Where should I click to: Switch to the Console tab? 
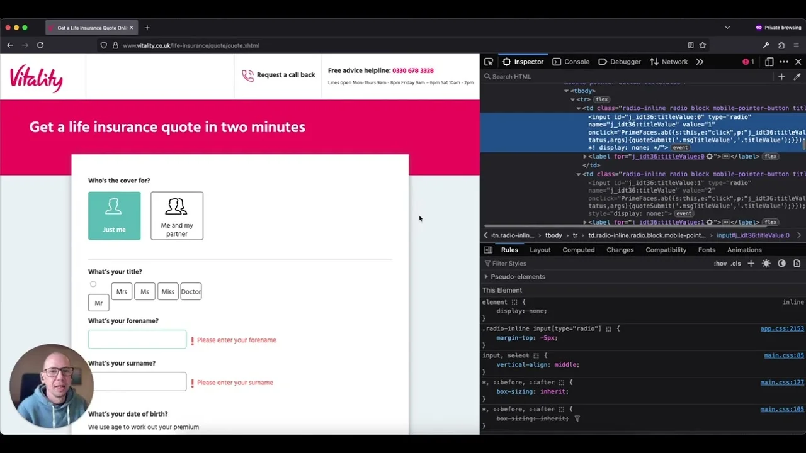tap(570, 62)
